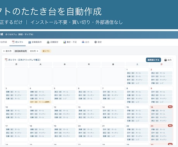178x147 pixels.
Task: Open the 出力 tab in the navigation bar
Action: 86,42
